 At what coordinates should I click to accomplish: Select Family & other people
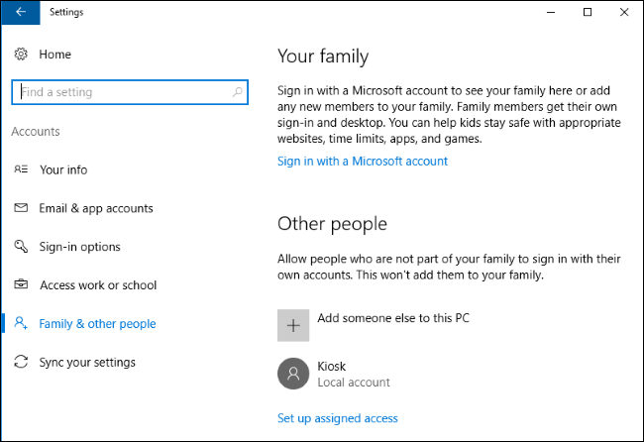click(97, 324)
